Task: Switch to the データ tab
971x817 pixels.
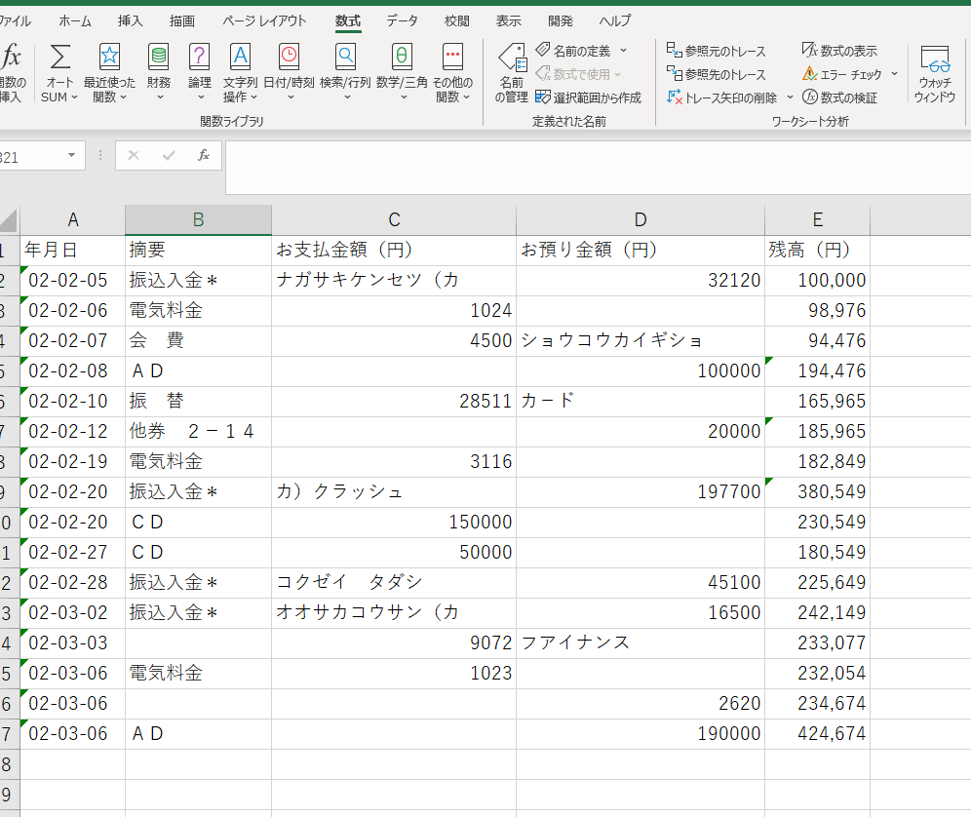Action: 402,20
